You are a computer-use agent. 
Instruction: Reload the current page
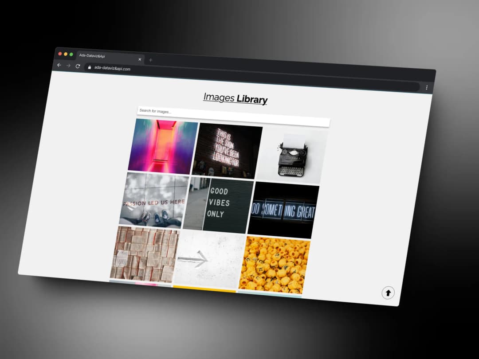78,66
